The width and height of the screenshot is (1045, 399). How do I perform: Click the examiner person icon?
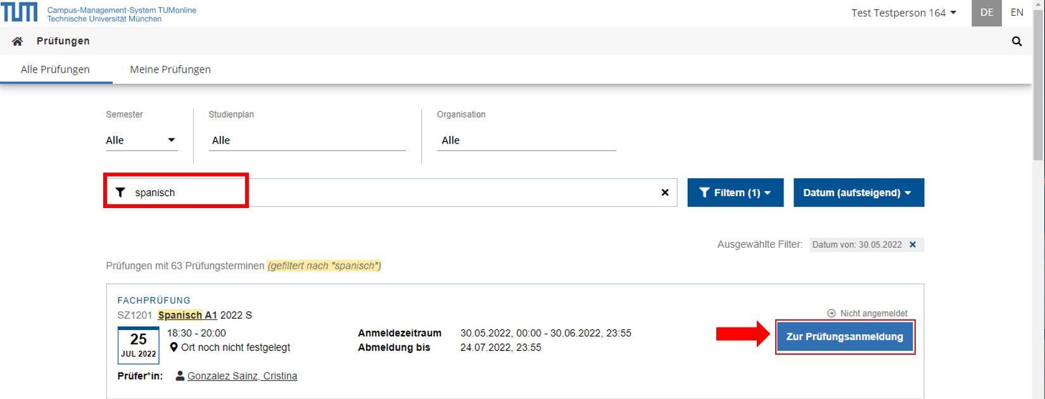tap(180, 376)
